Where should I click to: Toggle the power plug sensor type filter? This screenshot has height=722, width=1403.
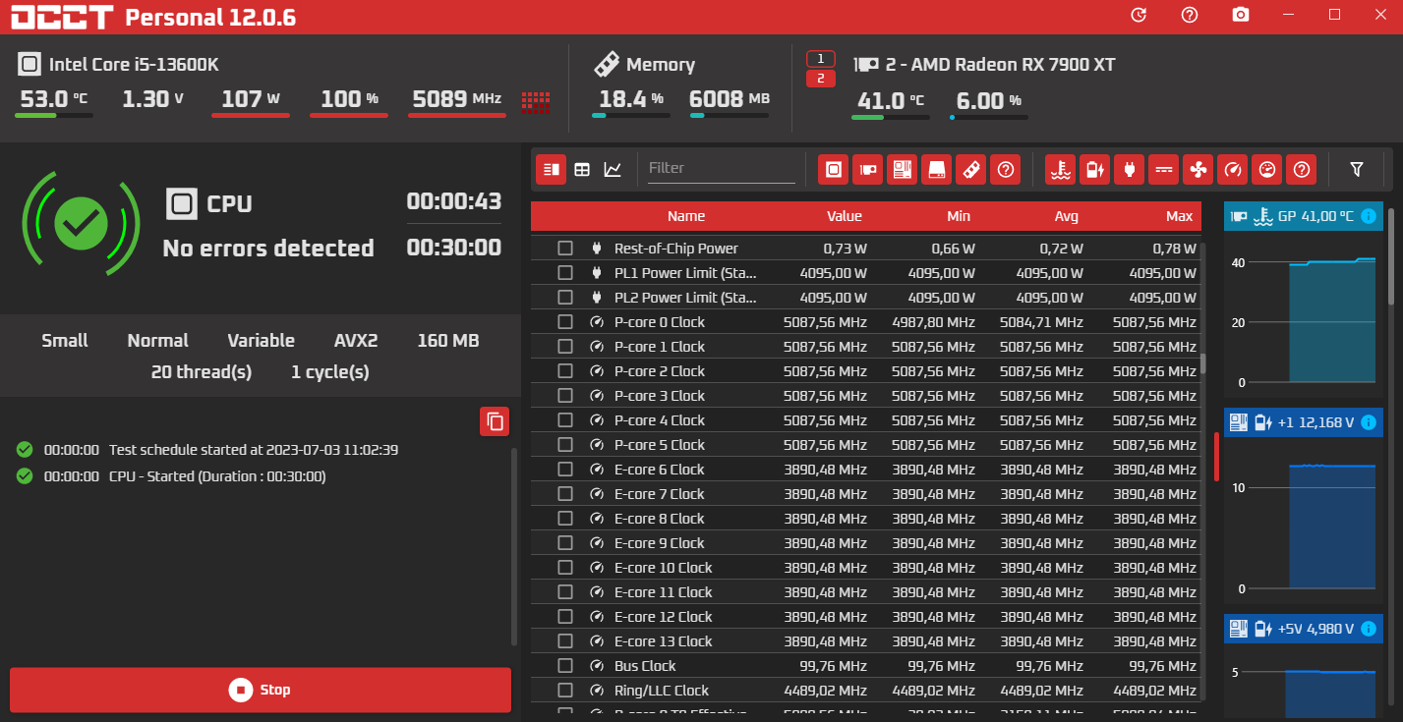pos(1129,169)
